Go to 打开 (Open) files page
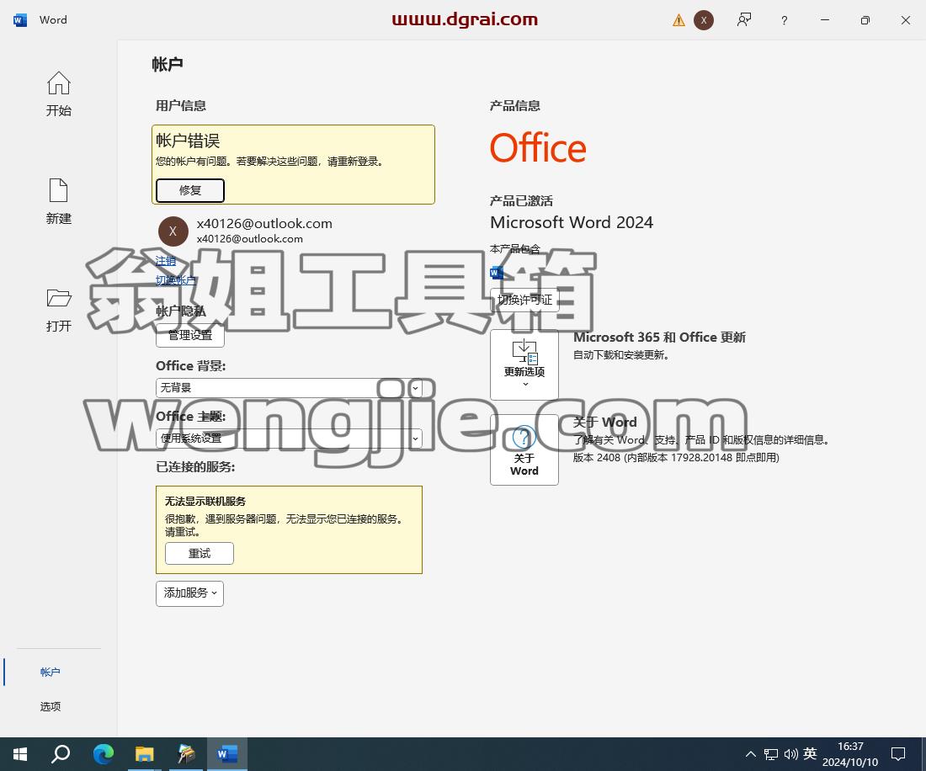Screen dimensions: 926x771 [x=58, y=310]
